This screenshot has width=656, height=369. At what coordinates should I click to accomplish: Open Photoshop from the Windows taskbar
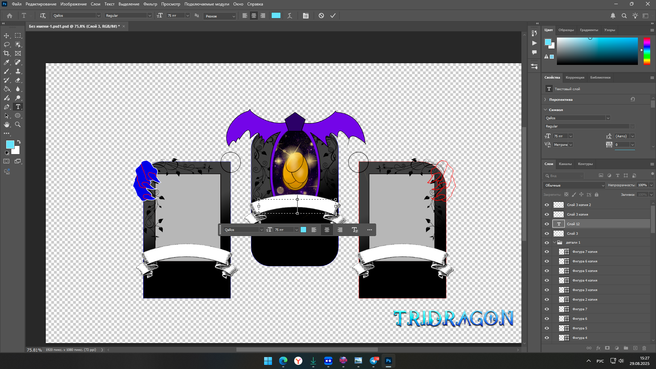point(388,361)
